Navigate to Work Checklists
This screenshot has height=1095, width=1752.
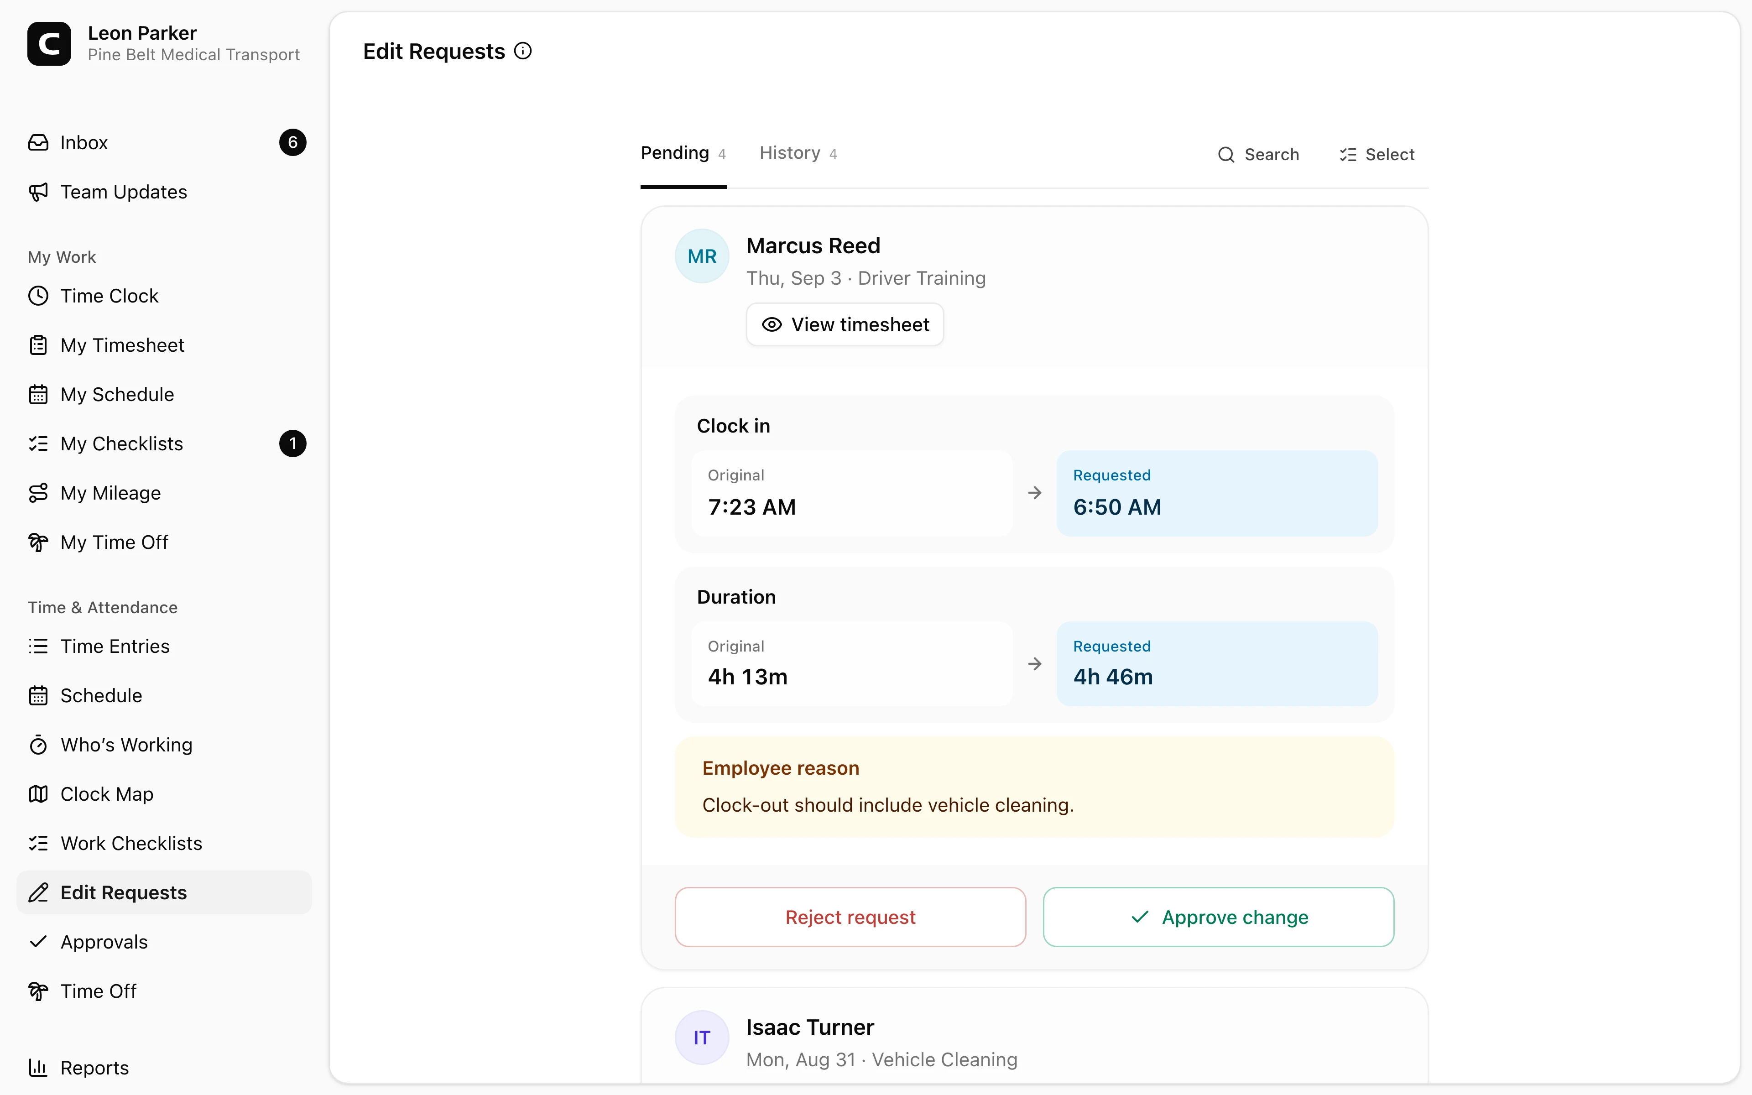pyautogui.click(x=164, y=843)
